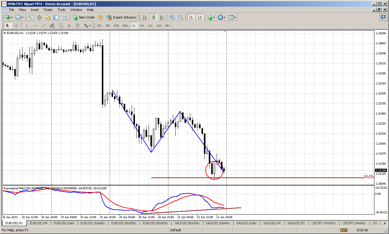Viewport: 389px width, 234px height.
Task: Switch the chart to line chart display
Action: [162, 17]
